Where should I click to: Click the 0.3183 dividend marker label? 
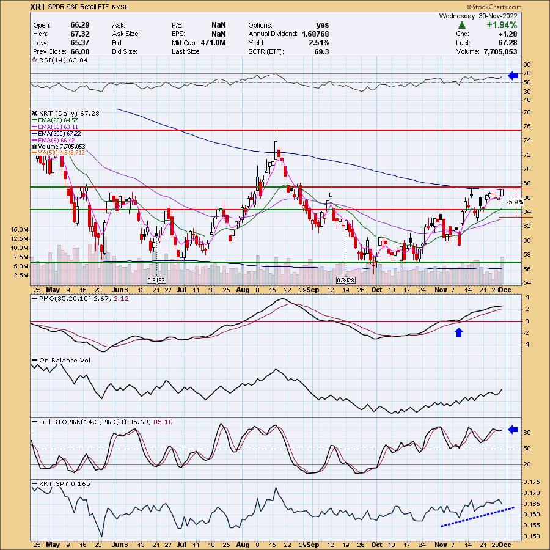tap(156, 280)
